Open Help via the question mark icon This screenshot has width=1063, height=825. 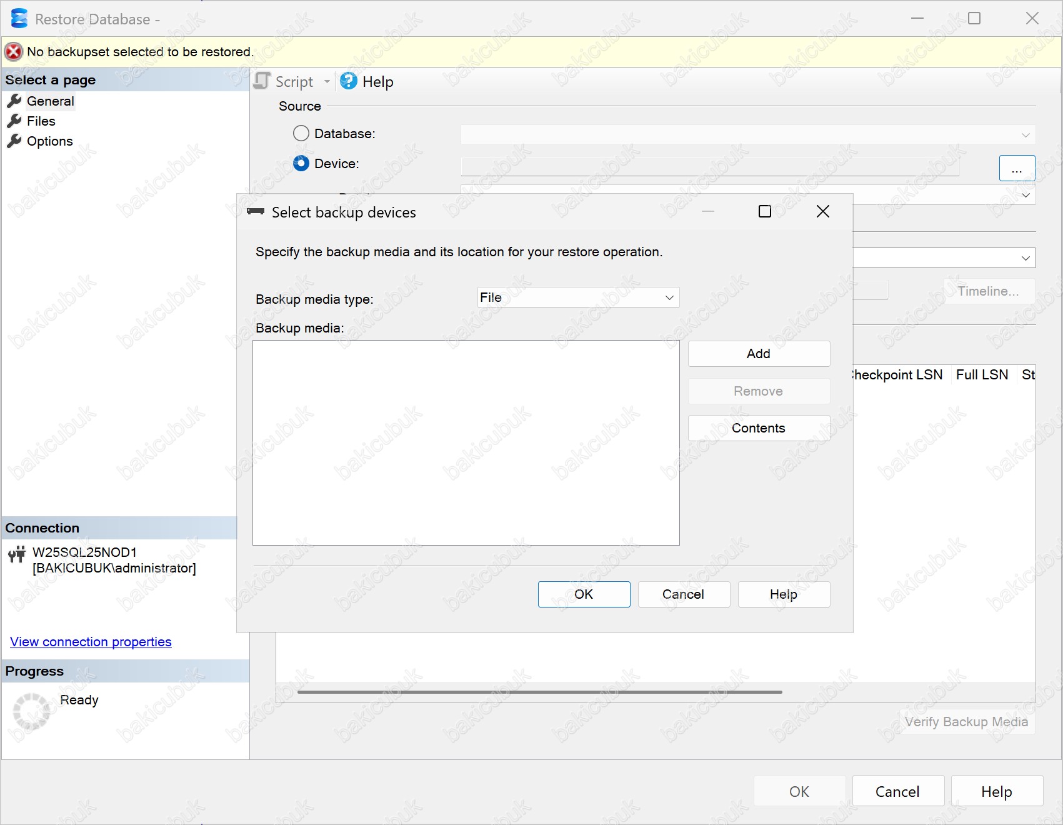point(349,81)
